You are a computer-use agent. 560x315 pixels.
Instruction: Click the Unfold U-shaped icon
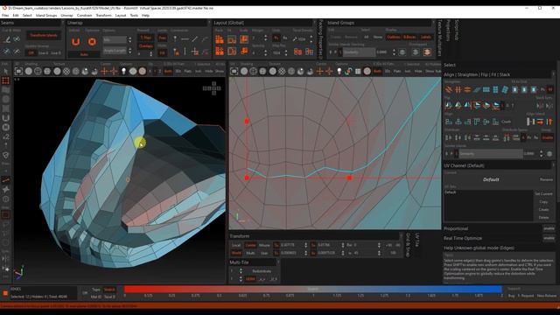click(76, 42)
